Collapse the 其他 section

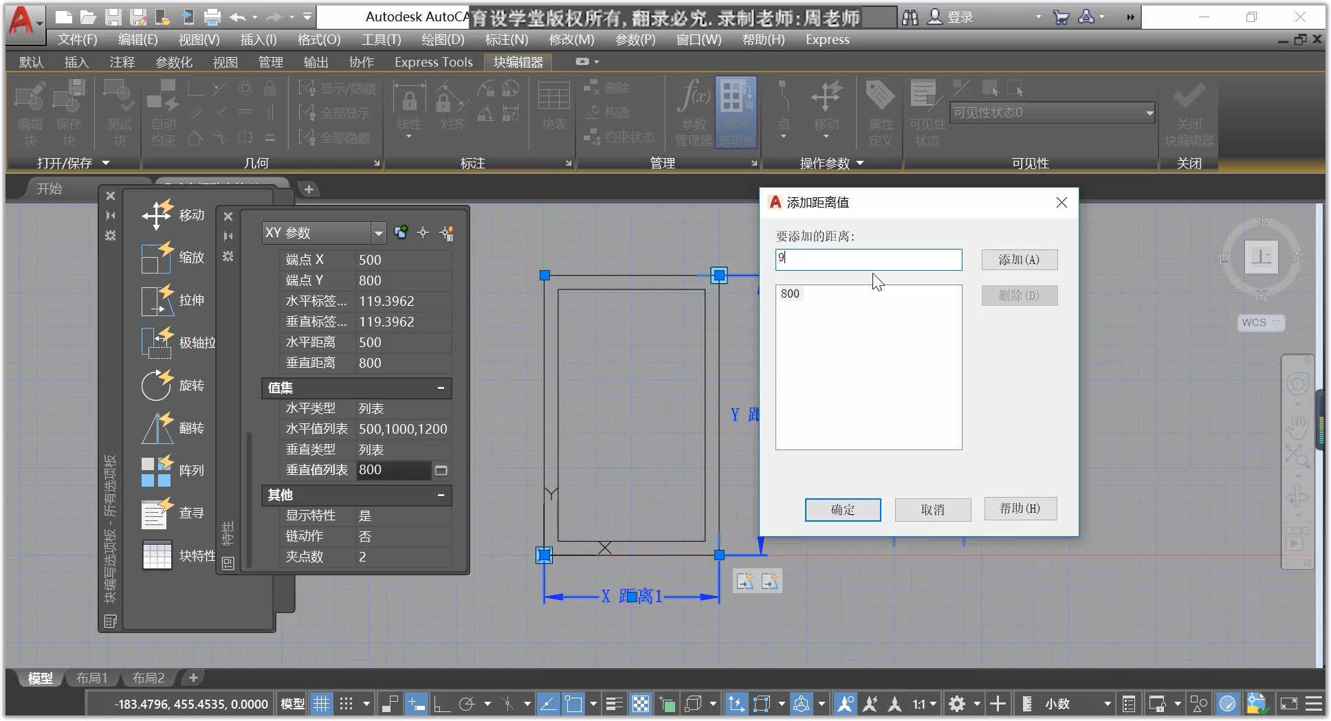tap(441, 495)
